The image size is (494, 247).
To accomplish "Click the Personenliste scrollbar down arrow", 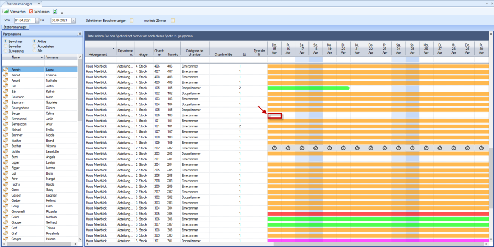I will pos(80,239).
